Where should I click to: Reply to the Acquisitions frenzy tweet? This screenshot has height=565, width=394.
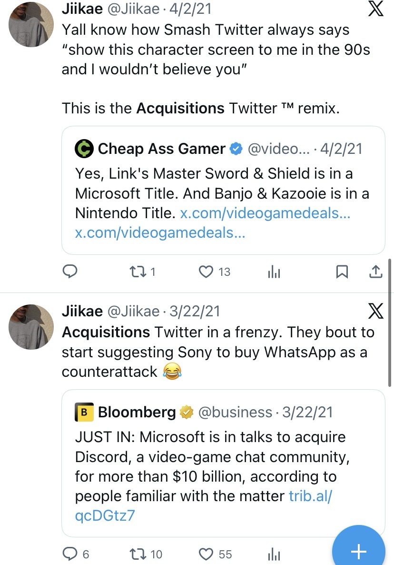pos(70,554)
